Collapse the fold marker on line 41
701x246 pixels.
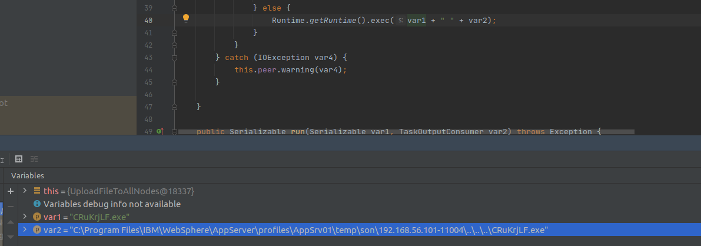coord(174,32)
